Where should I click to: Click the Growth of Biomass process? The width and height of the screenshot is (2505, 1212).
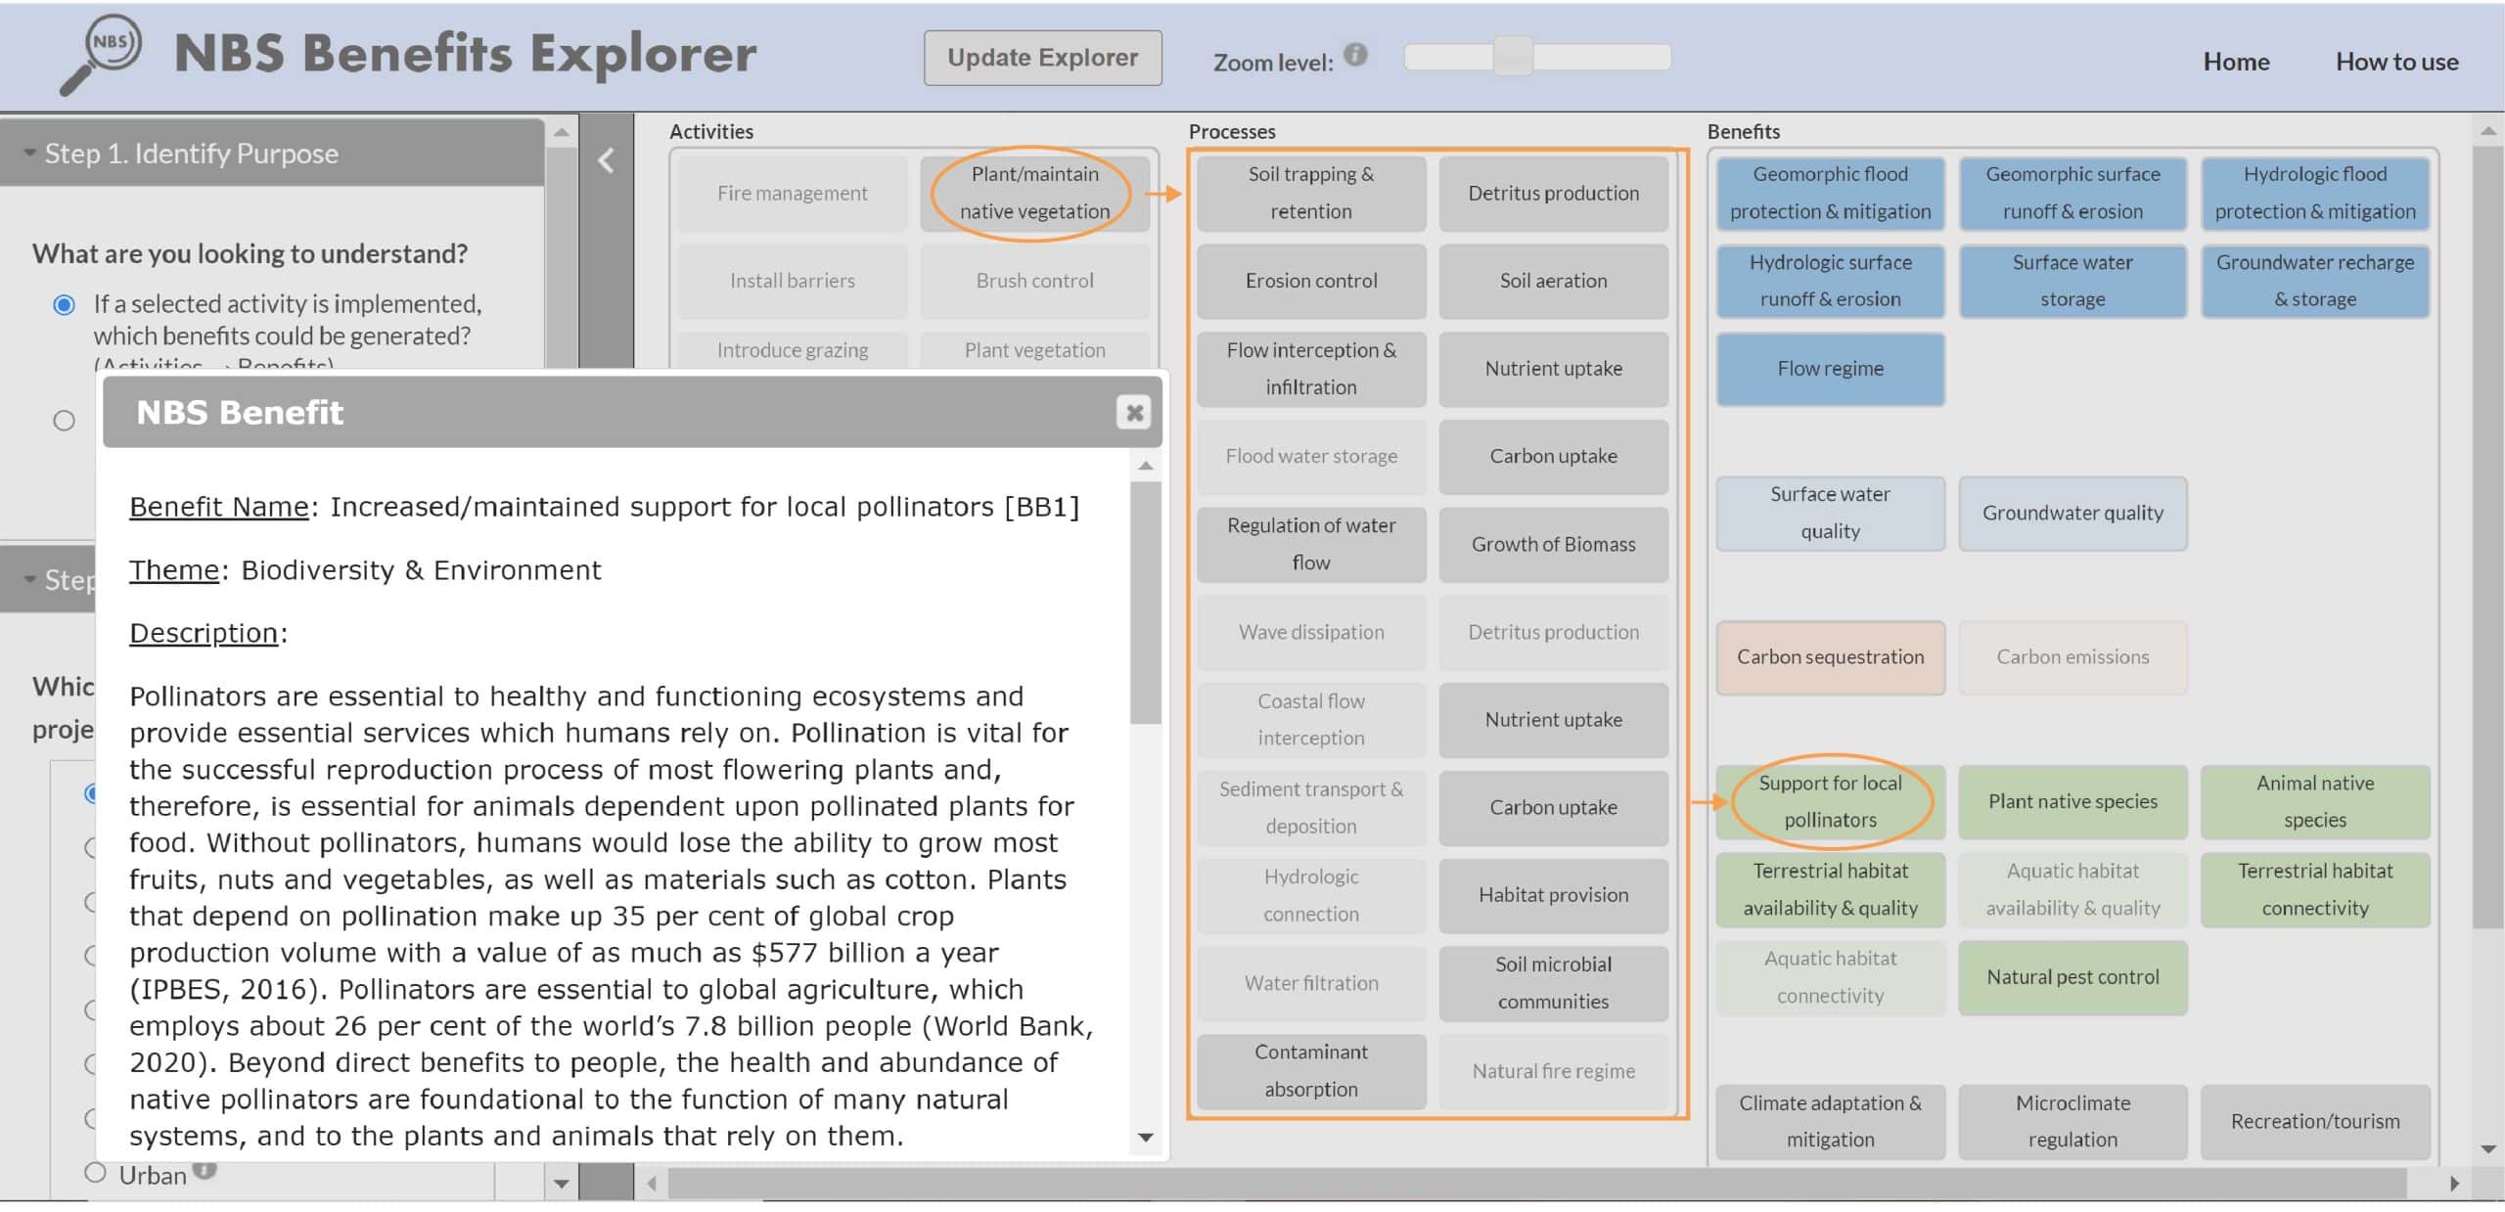pyautogui.click(x=1553, y=544)
